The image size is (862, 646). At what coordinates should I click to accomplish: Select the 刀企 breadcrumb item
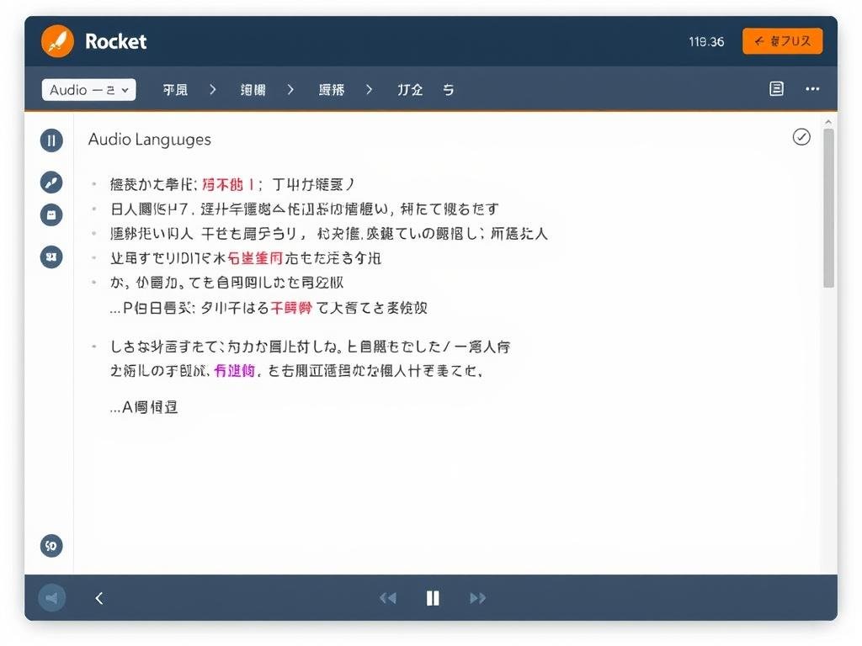point(410,88)
